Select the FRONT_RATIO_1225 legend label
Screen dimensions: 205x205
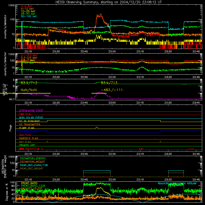[x=33, y=186]
